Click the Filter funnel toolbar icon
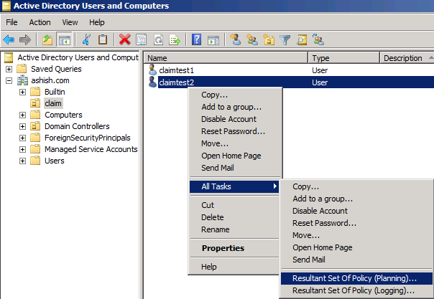 285,40
